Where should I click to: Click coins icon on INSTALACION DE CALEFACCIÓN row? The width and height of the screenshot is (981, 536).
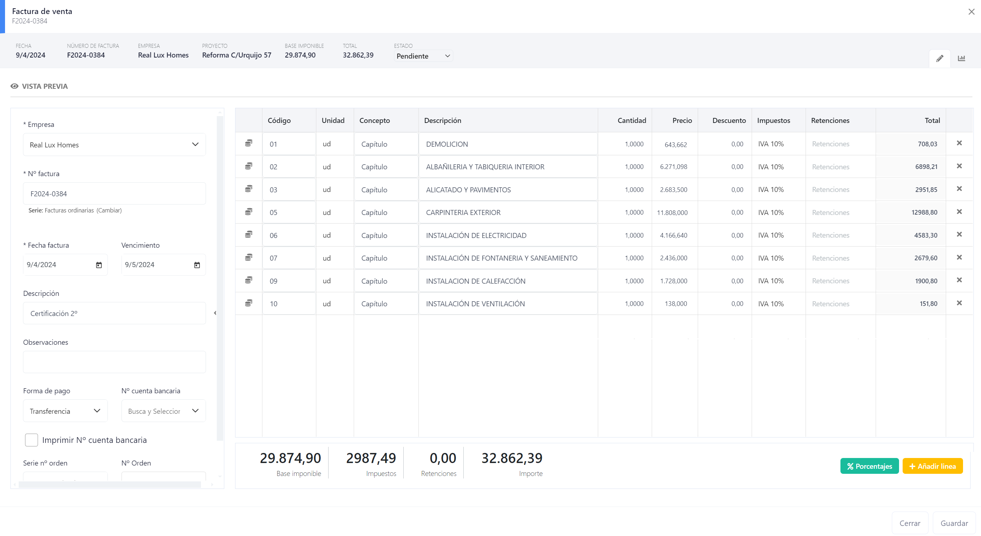pos(249,280)
